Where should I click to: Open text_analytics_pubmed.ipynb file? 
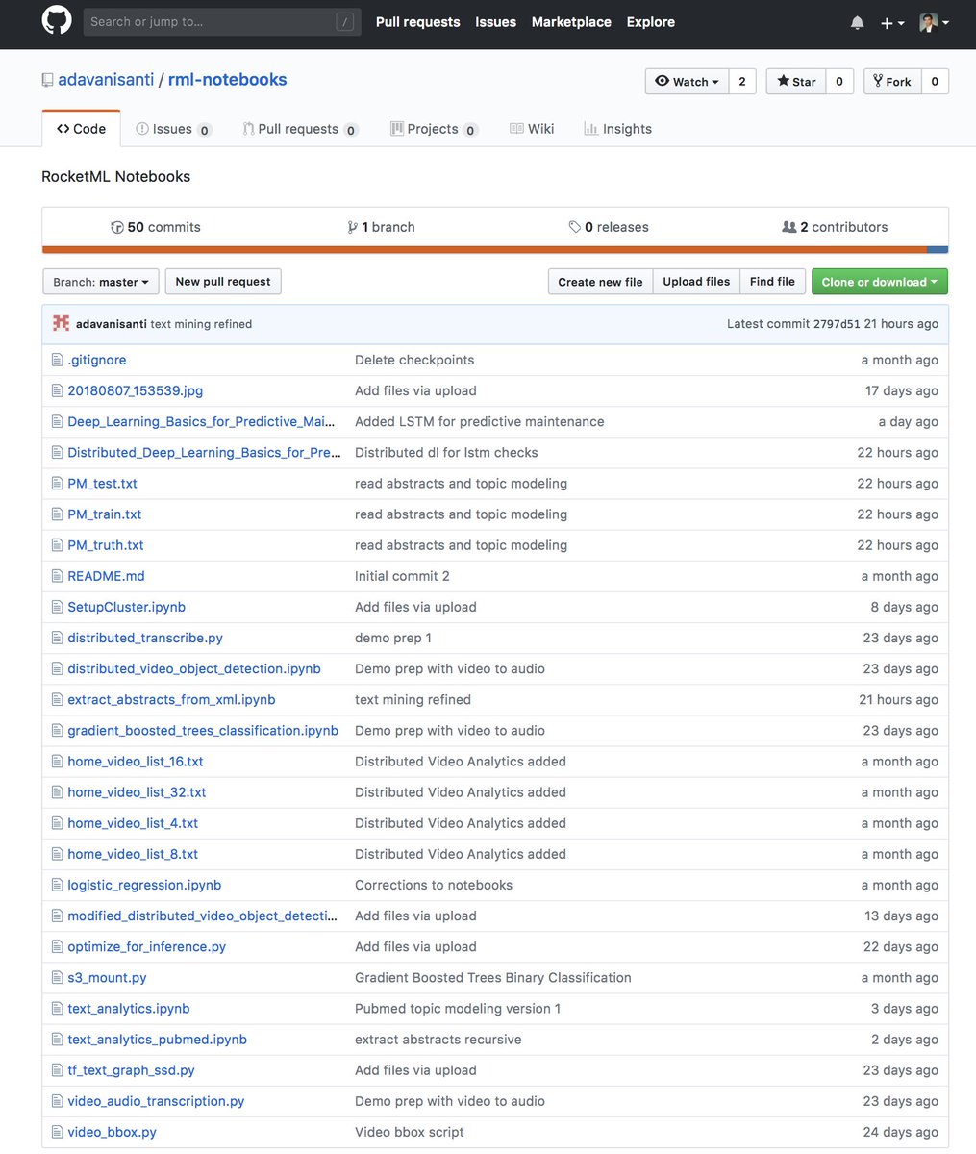point(157,1039)
